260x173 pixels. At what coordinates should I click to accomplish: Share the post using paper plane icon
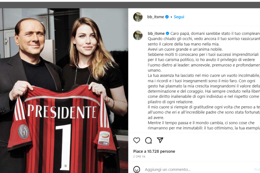[x=160, y=140]
